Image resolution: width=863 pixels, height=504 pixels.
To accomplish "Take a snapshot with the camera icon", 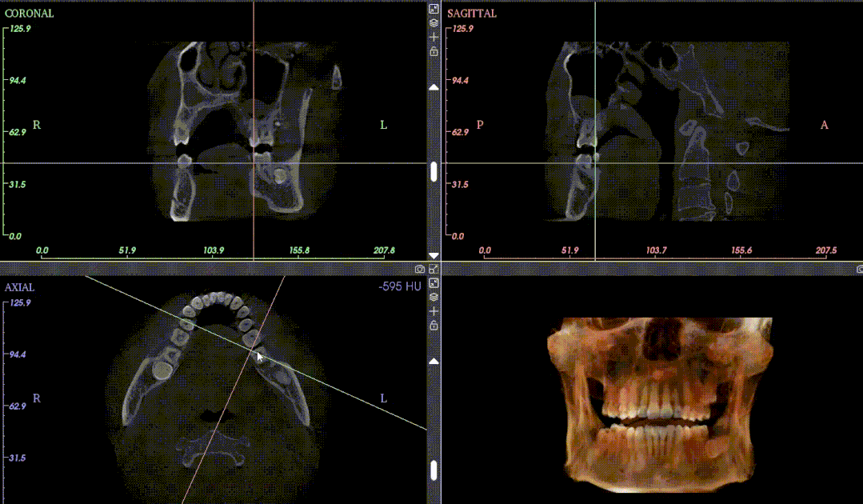I will pyautogui.click(x=420, y=269).
